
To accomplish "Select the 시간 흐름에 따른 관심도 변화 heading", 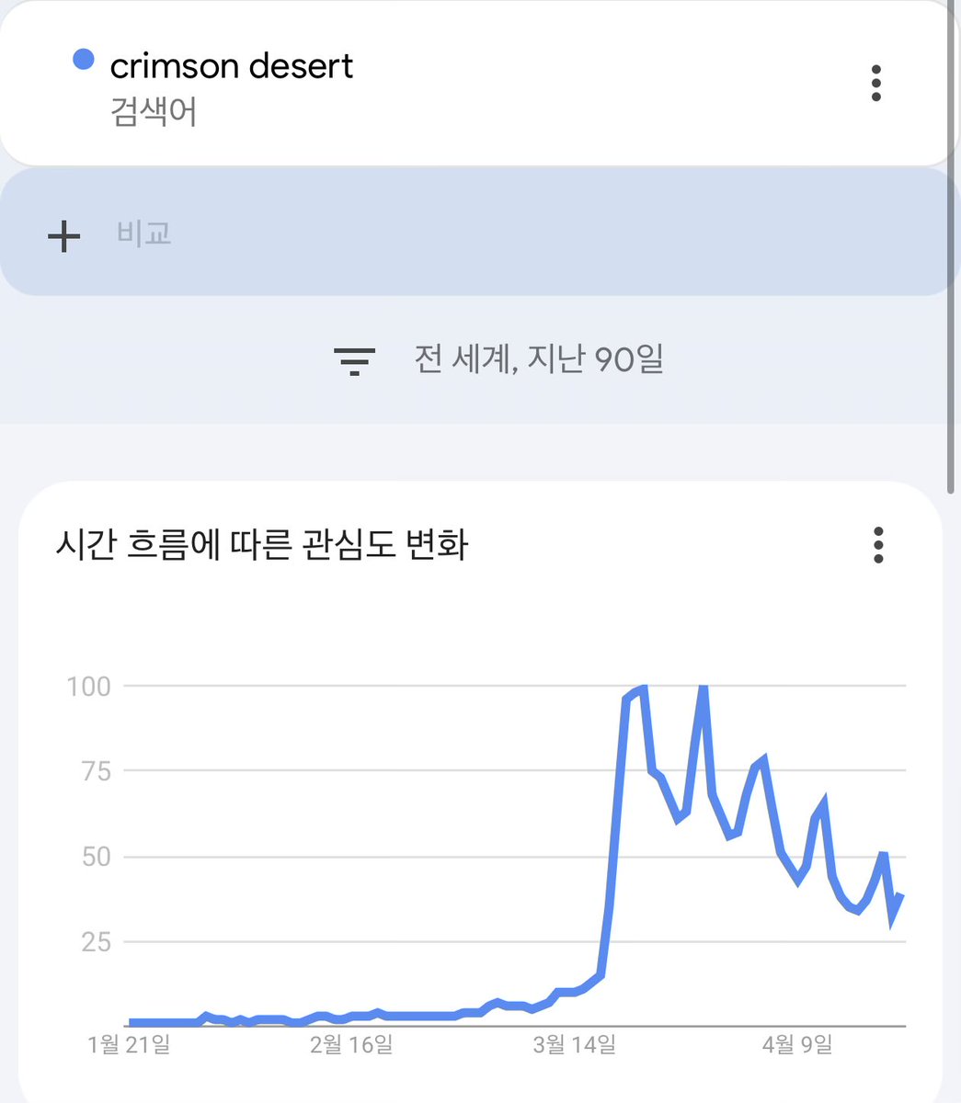I will click(262, 546).
